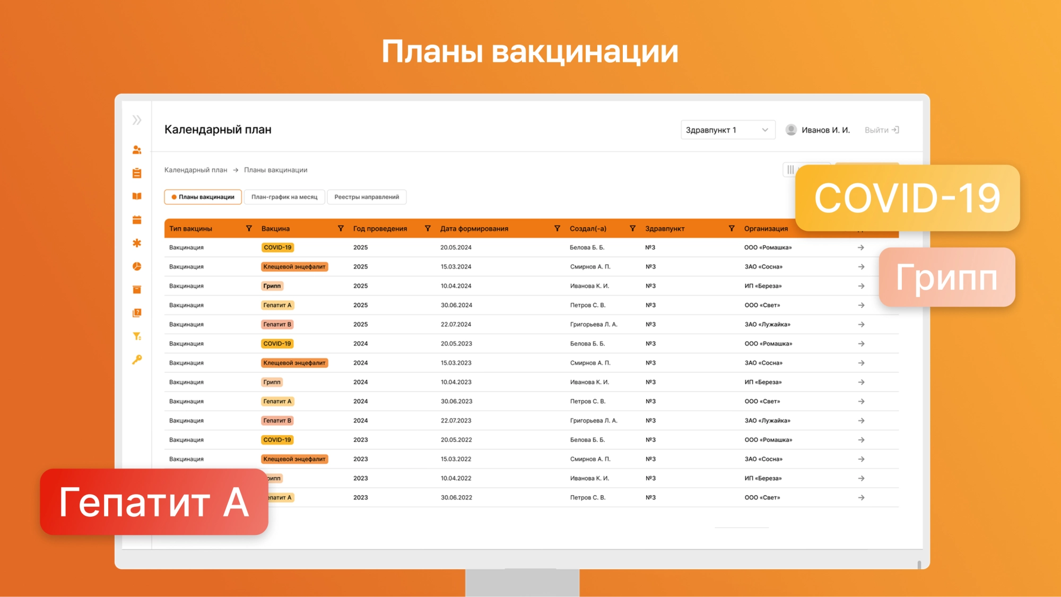The height and width of the screenshot is (597, 1061).
Task: Open the column settings icon above the table
Action: click(x=791, y=170)
